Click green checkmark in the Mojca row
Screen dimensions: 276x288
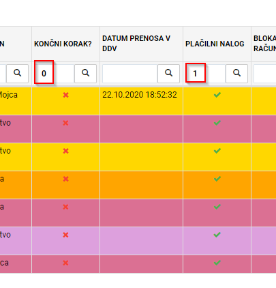pyautogui.click(x=217, y=95)
